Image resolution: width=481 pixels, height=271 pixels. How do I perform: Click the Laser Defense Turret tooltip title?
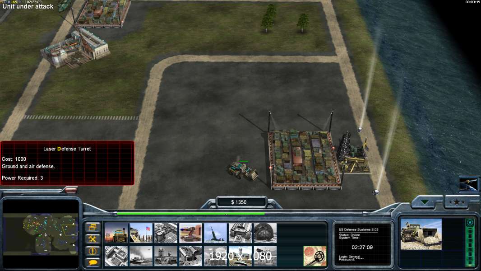click(x=67, y=149)
